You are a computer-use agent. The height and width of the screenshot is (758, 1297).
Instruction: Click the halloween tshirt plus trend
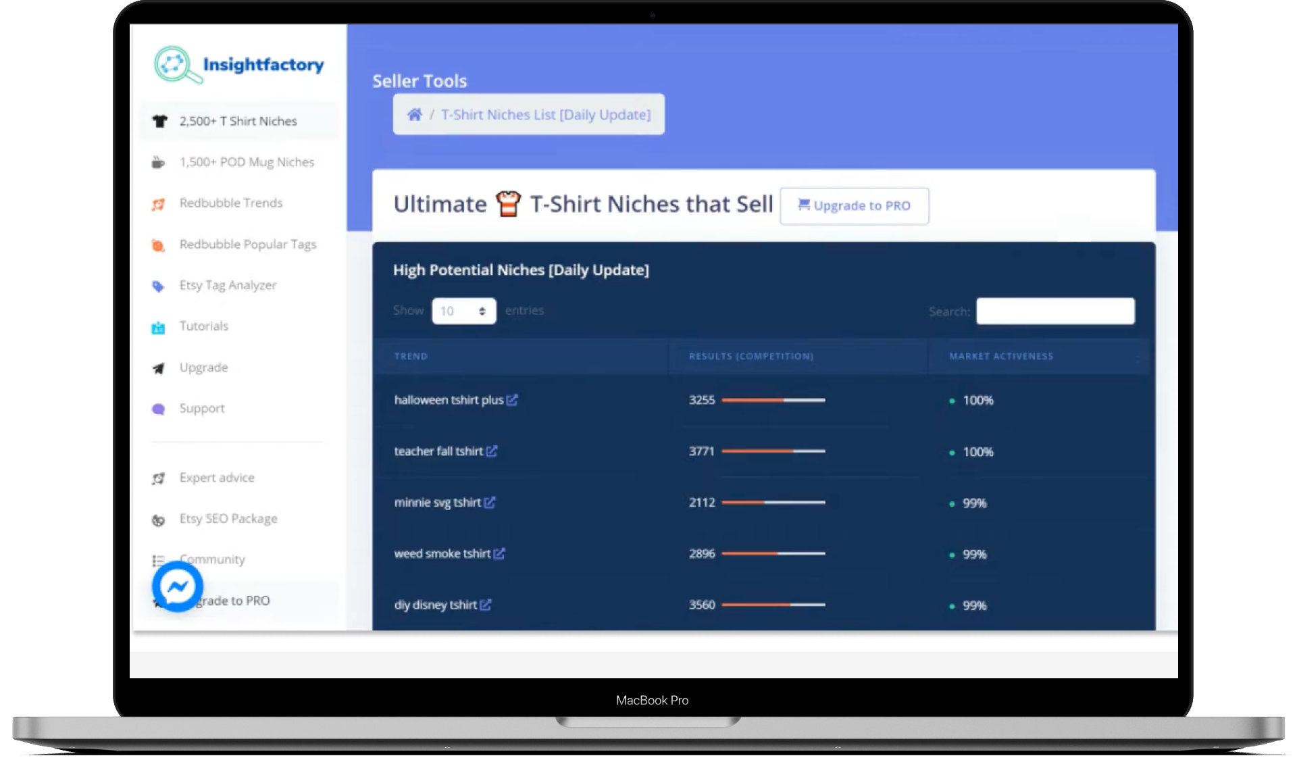click(x=449, y=400)
